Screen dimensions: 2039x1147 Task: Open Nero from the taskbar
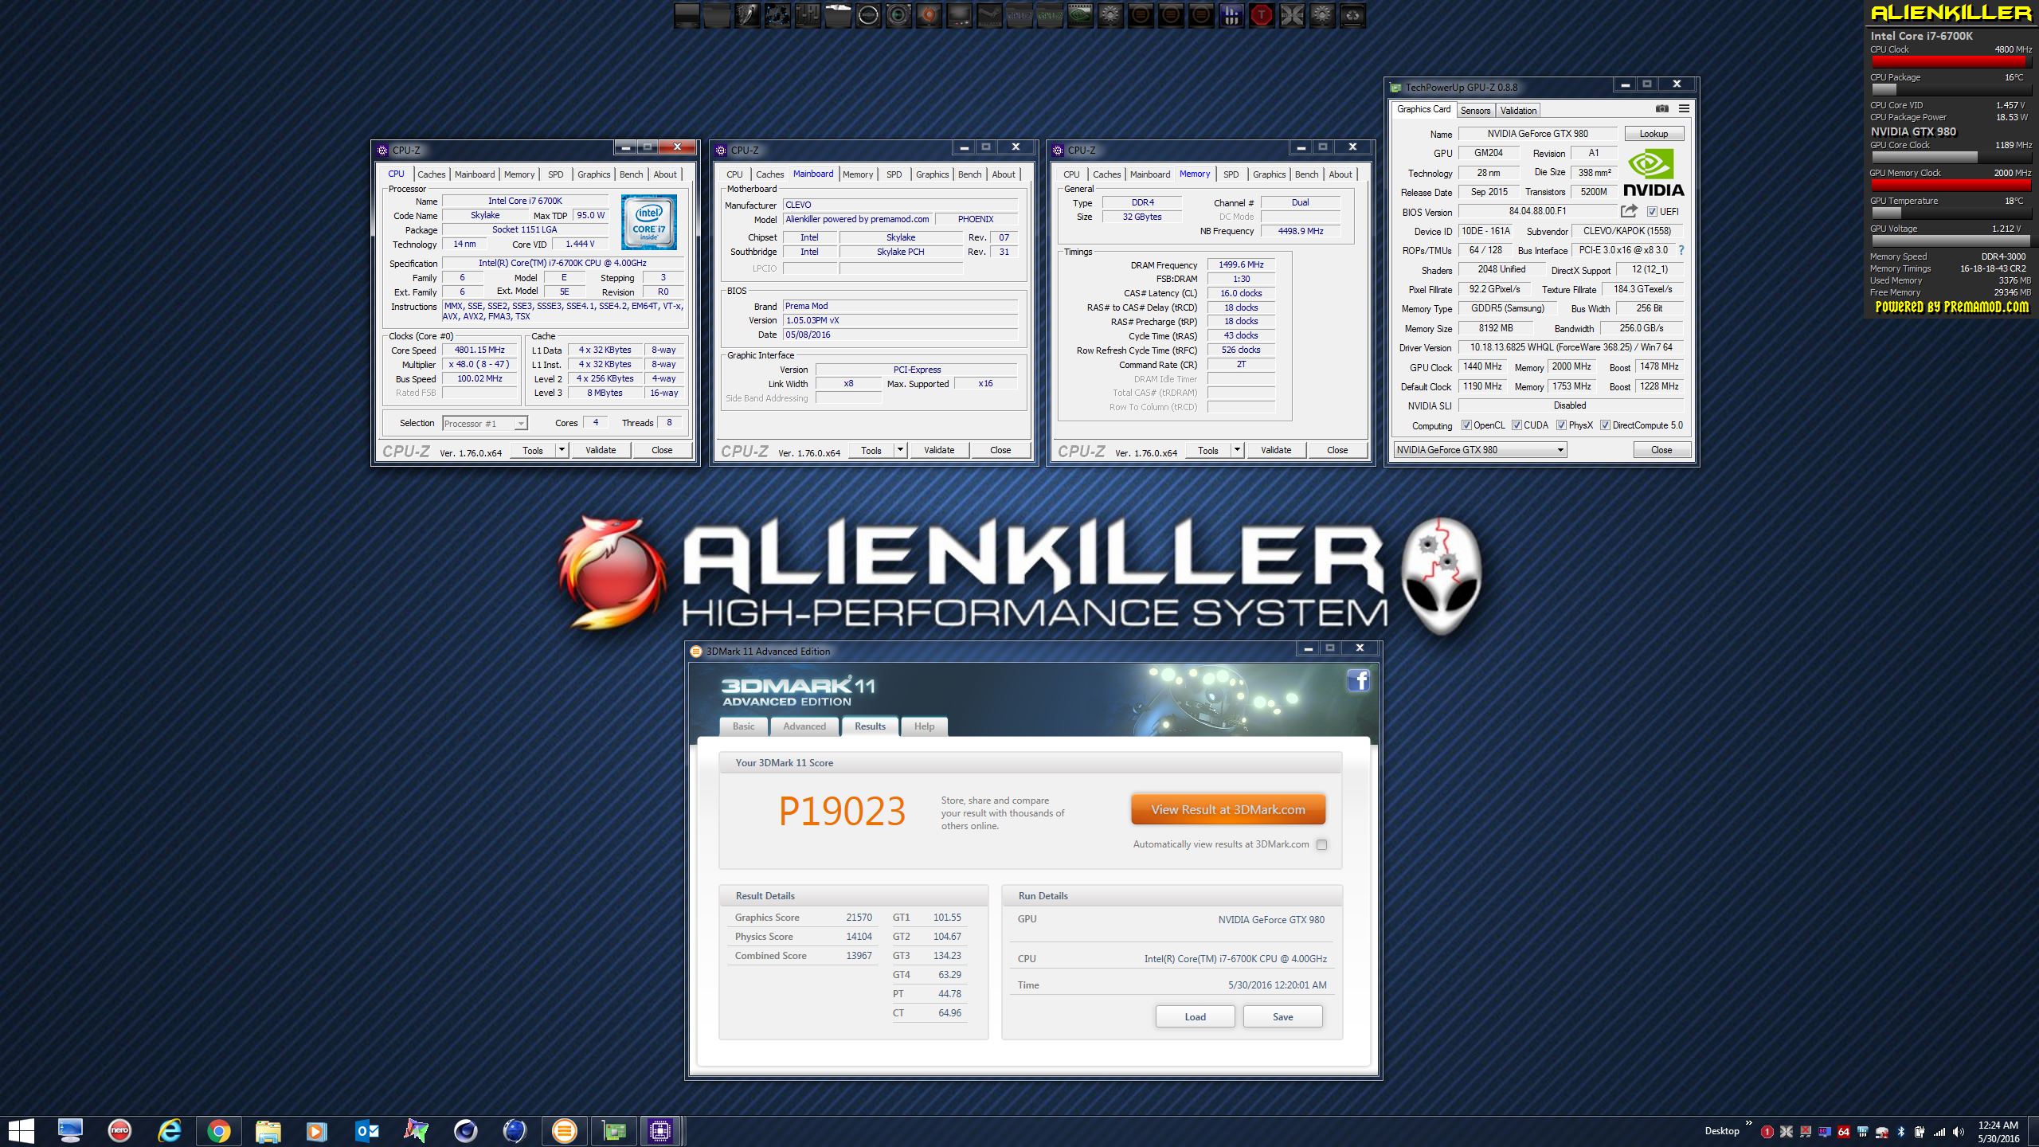[119, 1131]
